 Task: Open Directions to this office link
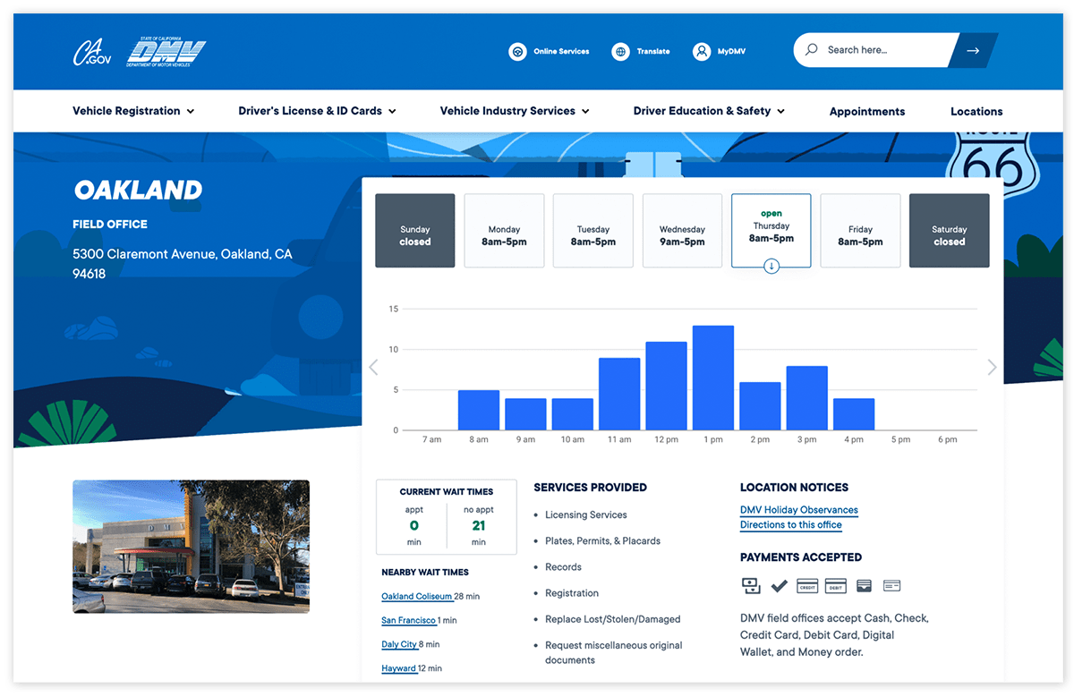coord(791,525)
